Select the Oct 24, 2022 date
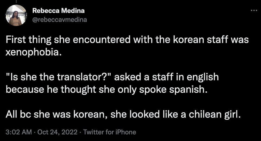The height and width of the screenshot is (141, 261). point(57,132)
